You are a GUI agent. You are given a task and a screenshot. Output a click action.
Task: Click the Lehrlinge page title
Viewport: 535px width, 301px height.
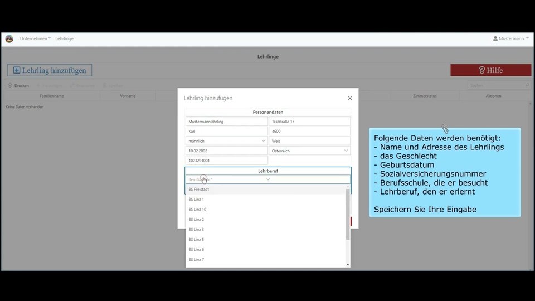coord(268,57)
